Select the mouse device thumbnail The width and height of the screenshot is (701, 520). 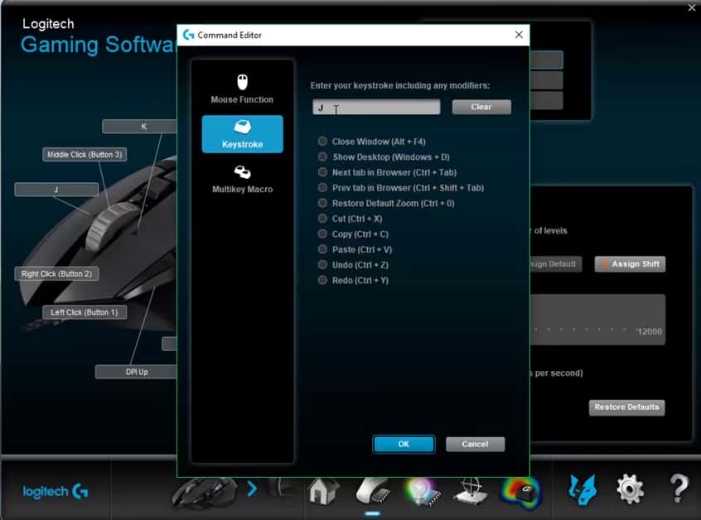click(205, 493)
